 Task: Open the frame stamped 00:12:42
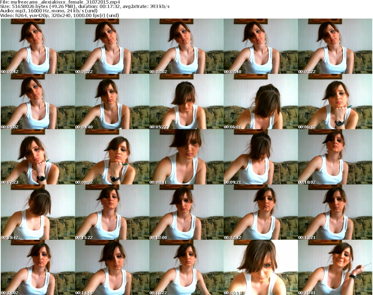(261, 212)
